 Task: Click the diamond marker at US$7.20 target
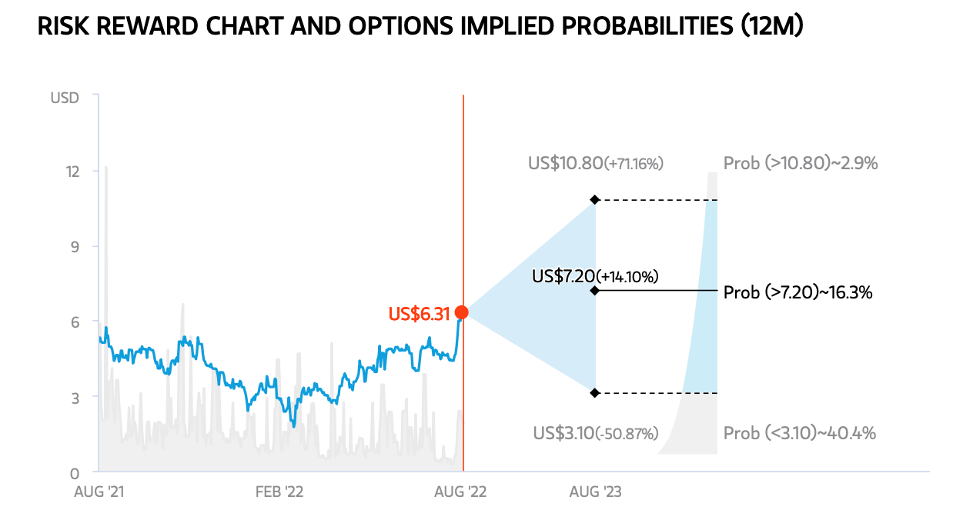pos(594,291)
